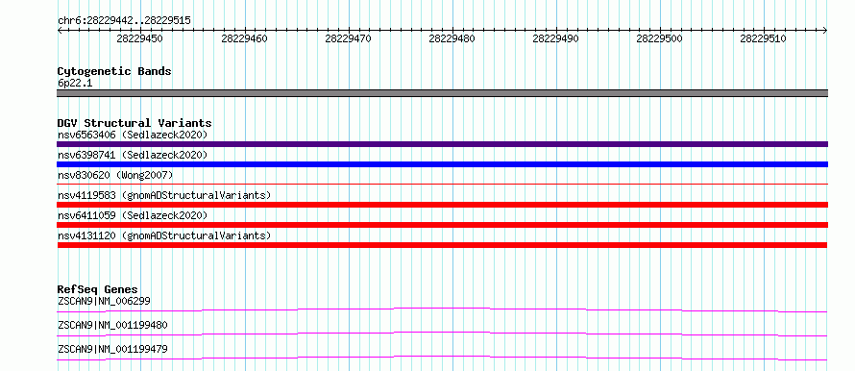This screenshot has width=855, height=371.
Task: Click ruler position 28229510
Action: (764, 38)
